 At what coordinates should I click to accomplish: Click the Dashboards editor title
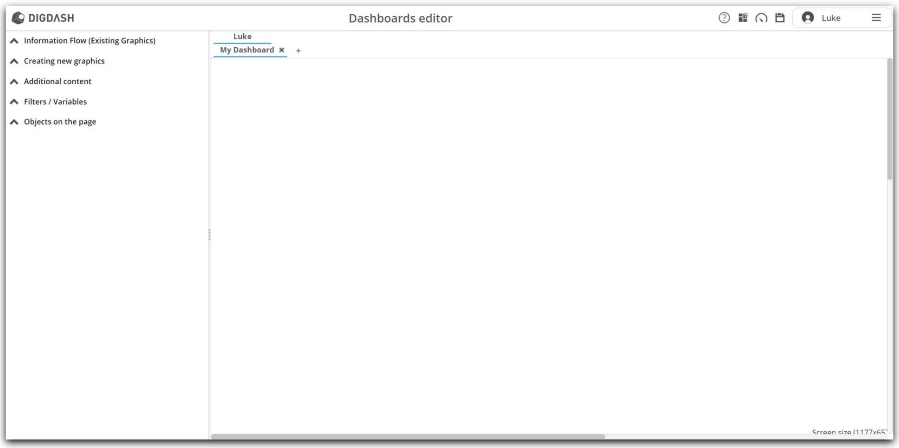coord(400,18)
